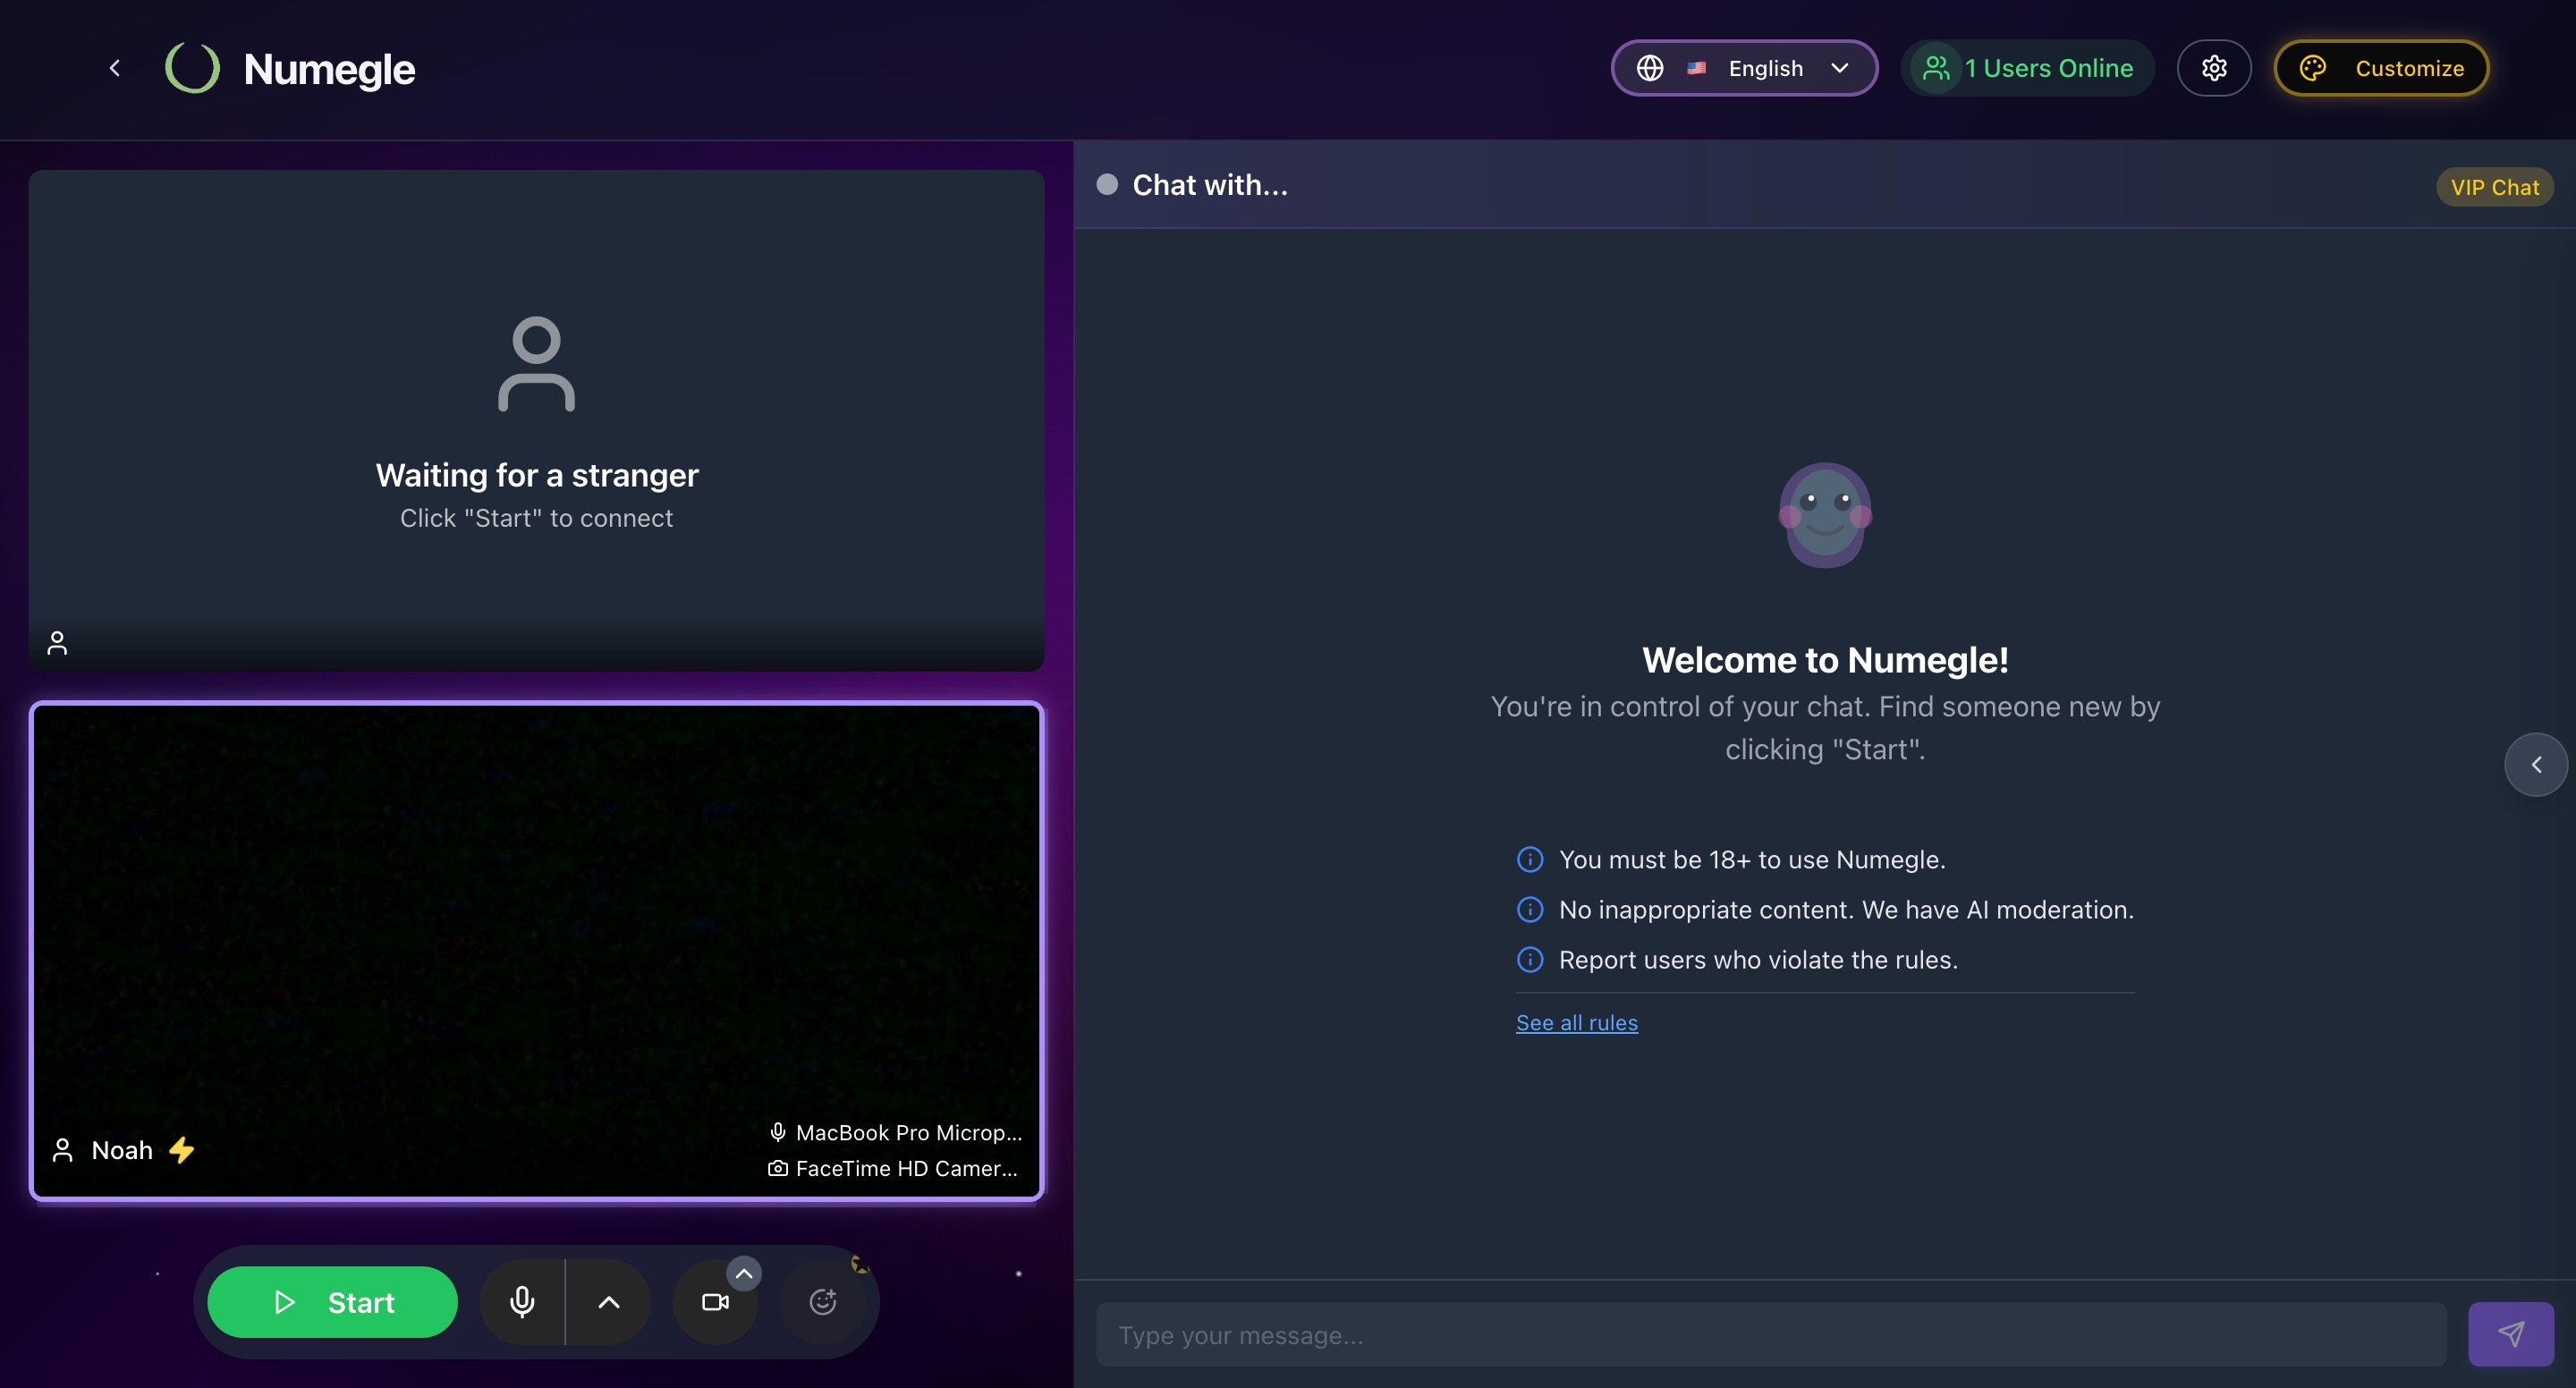The height and width of the screenshot is (1388, 2576).
Task: Open the settings gear in the header
Action: point(2214,68)
